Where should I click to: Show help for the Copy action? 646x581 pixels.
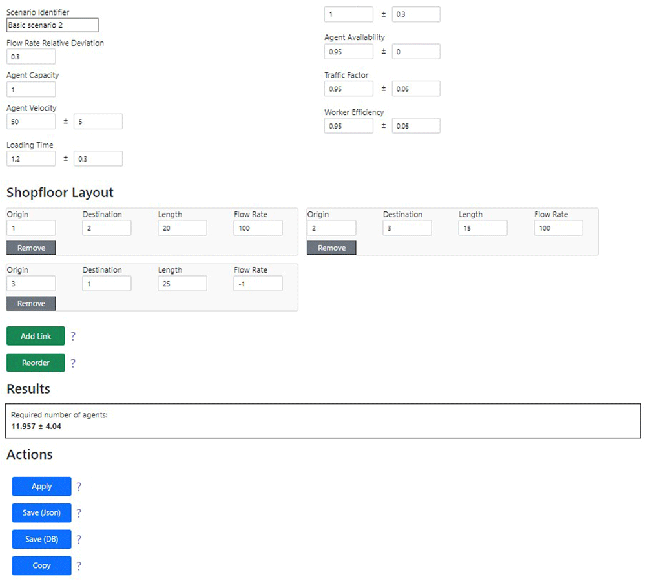[79, 565]
